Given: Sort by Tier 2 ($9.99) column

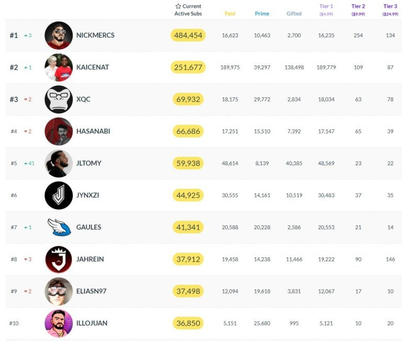Looking at the screenshot, I should (358, 10).
